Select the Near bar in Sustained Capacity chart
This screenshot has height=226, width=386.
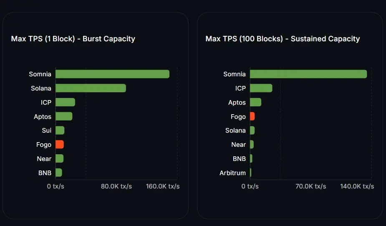252,145
